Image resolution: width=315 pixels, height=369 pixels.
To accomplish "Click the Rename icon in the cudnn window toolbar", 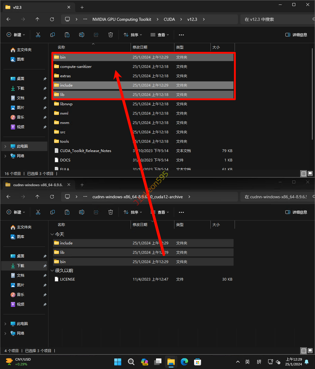I will pos(82,212).
